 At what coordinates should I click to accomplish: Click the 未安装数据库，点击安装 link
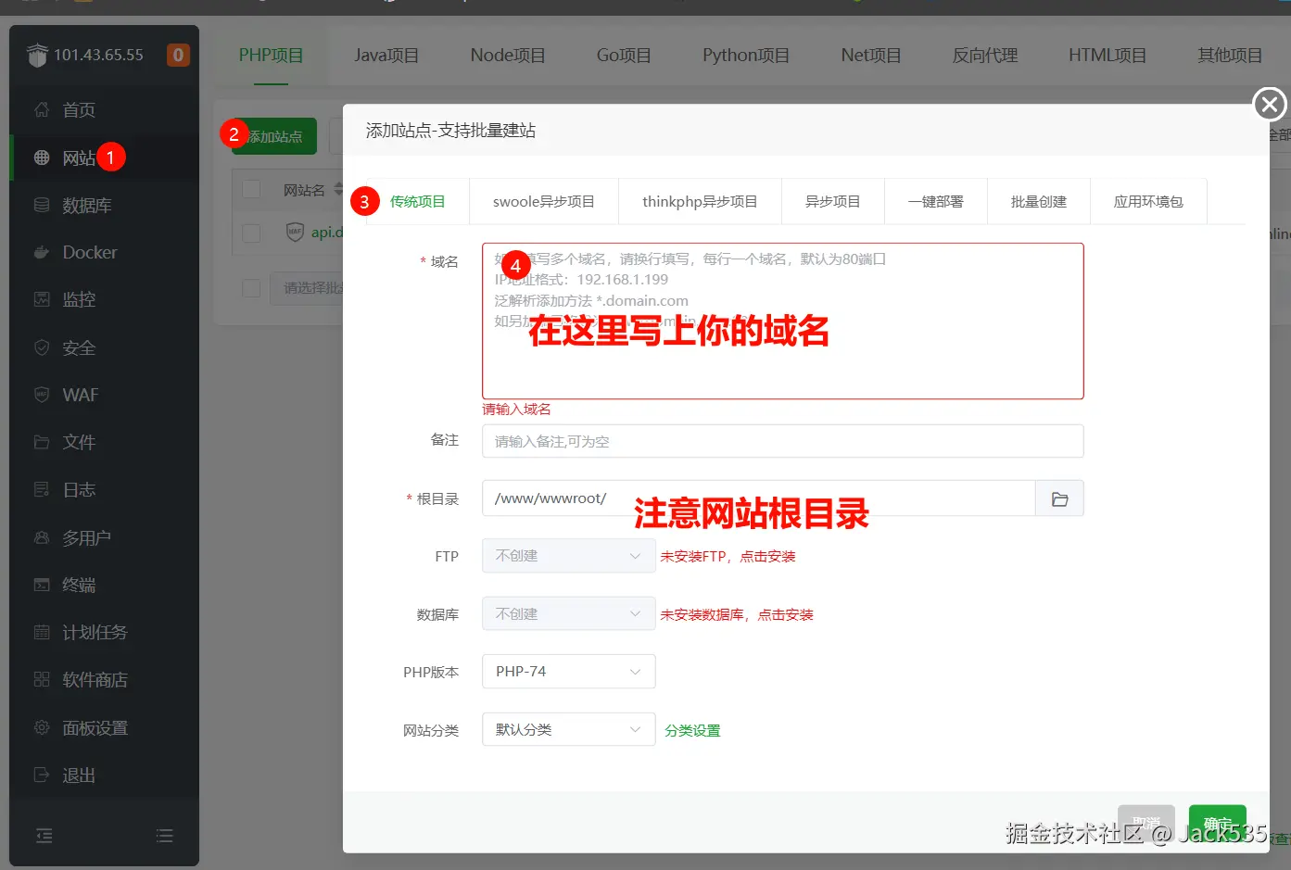point(737,615)
